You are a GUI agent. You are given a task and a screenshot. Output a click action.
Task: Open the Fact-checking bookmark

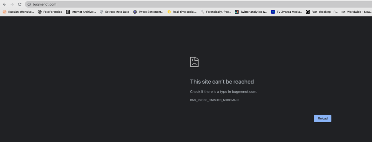(322, 12)
